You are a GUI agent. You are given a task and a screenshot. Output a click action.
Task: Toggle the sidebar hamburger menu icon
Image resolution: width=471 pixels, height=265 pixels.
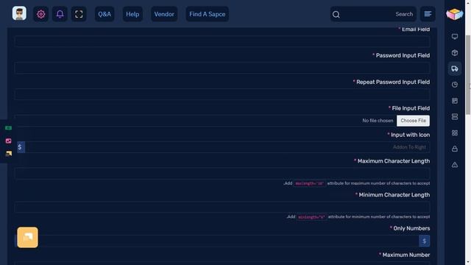pyautogui.click(x=428, y=14)
